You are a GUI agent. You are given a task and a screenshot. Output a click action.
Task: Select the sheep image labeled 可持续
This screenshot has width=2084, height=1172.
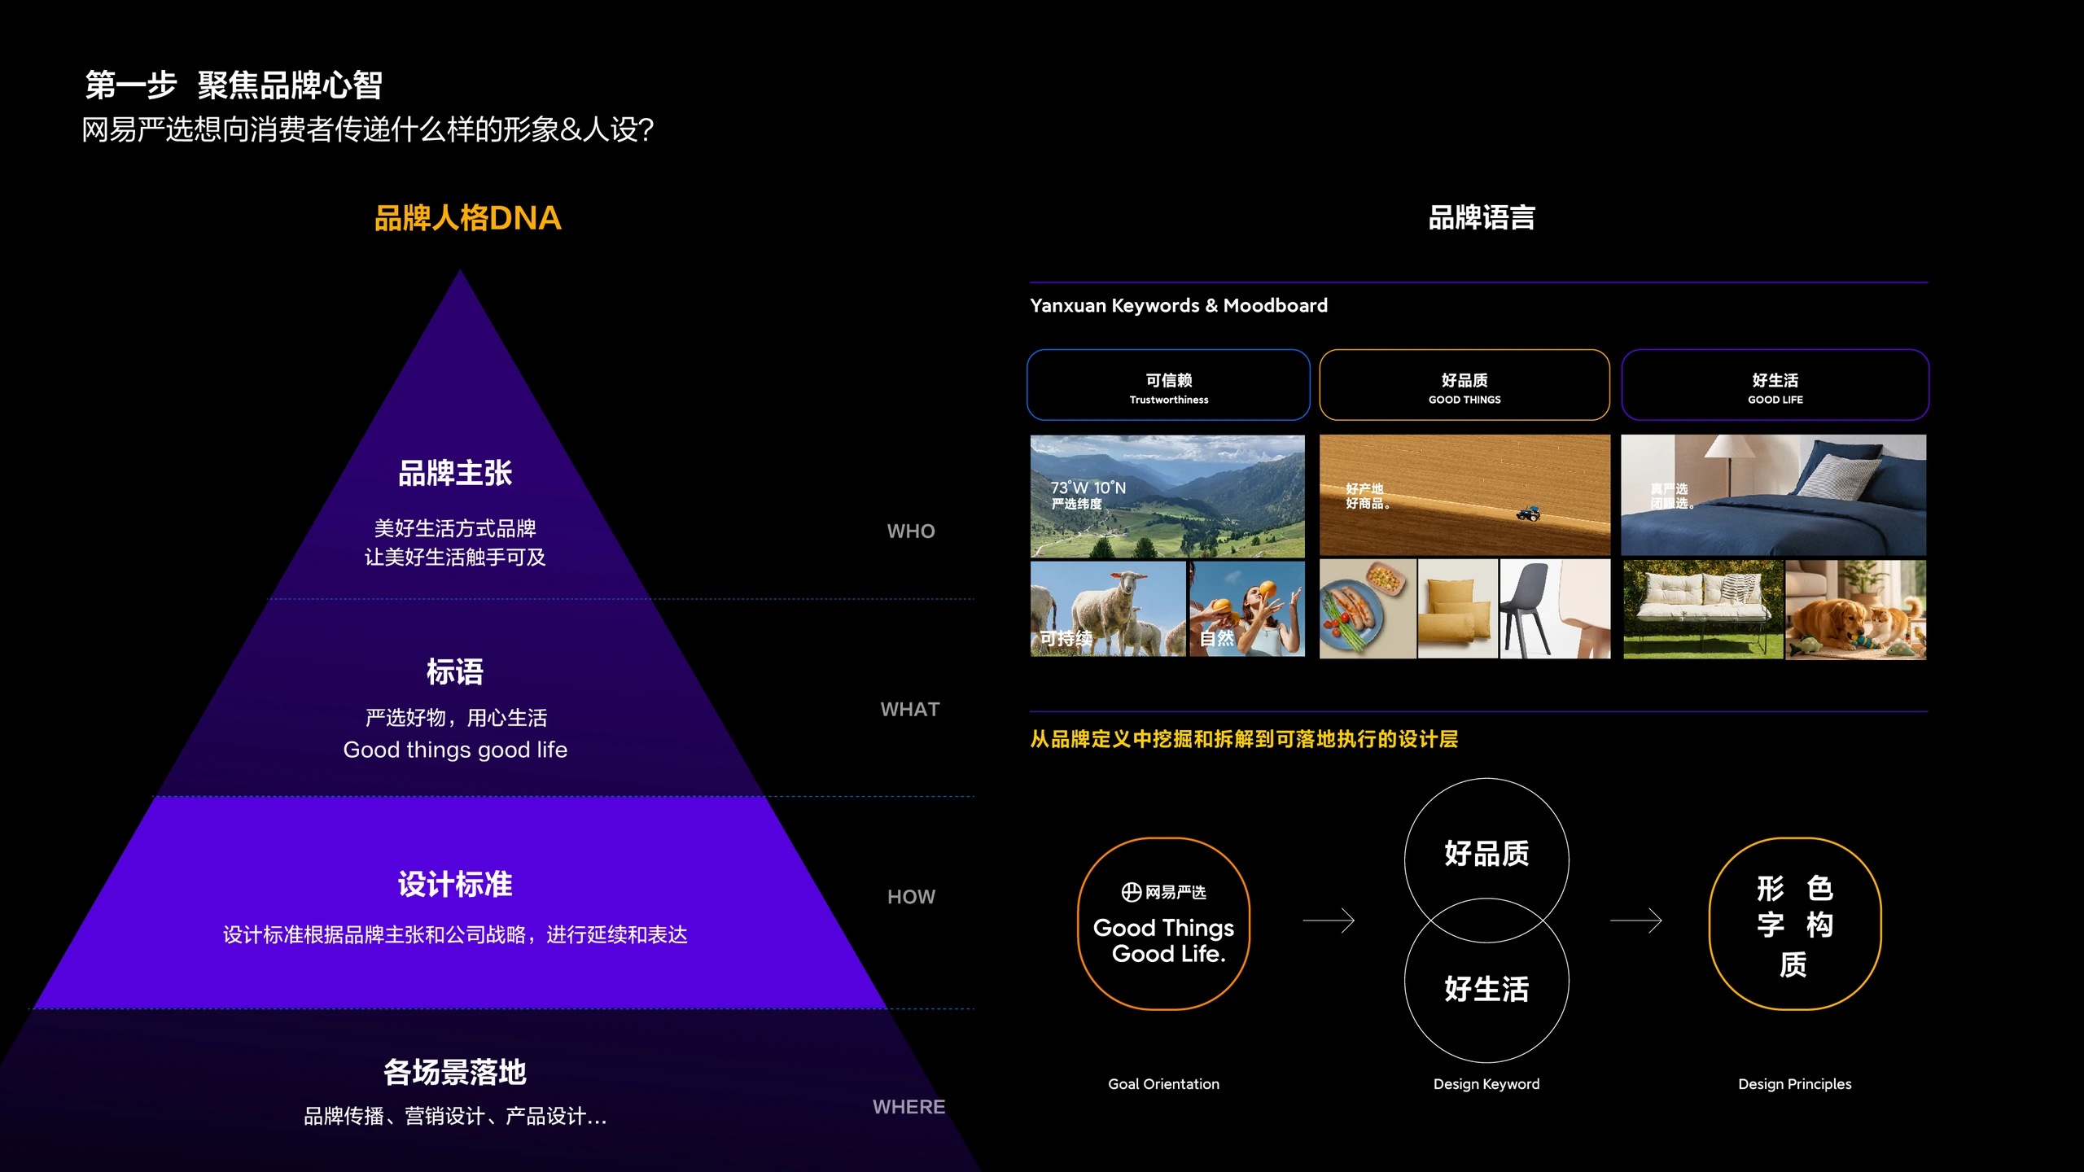[1108, 608]
